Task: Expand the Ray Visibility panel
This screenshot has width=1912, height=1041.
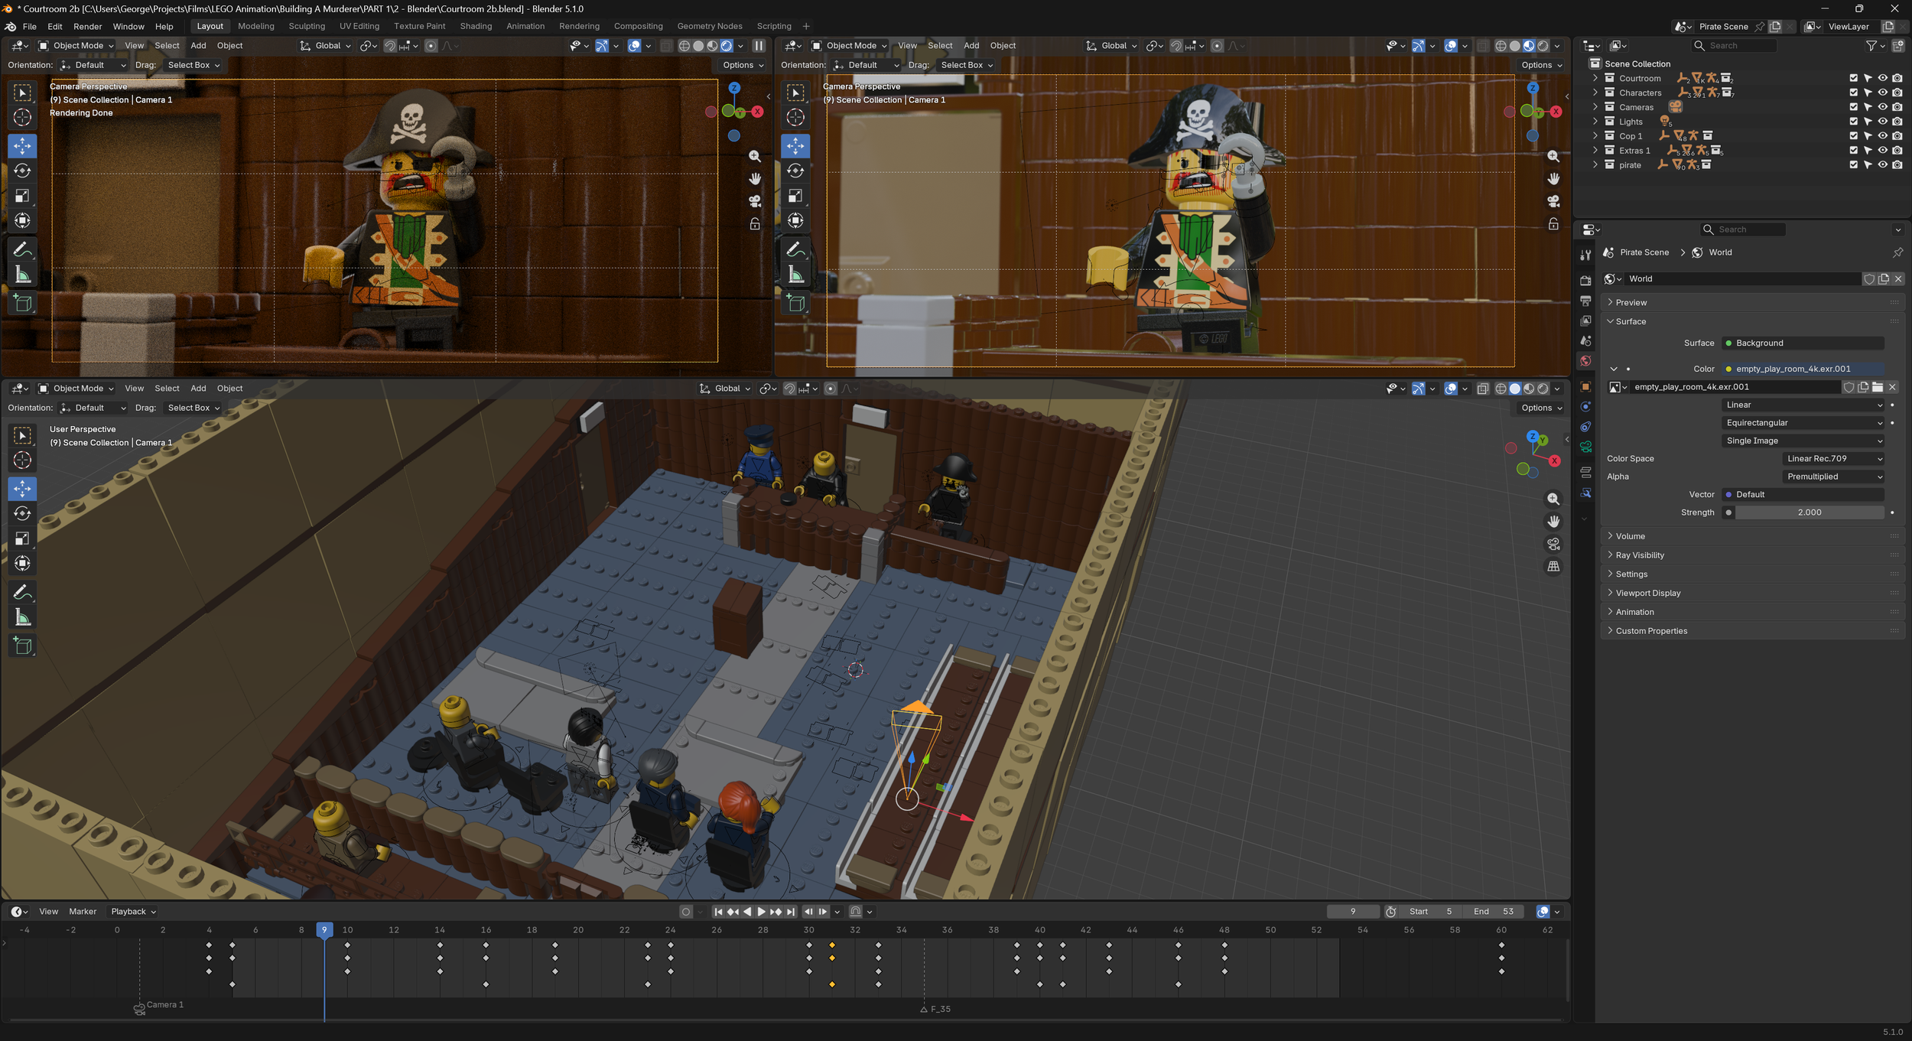Action: (1751, 555)
